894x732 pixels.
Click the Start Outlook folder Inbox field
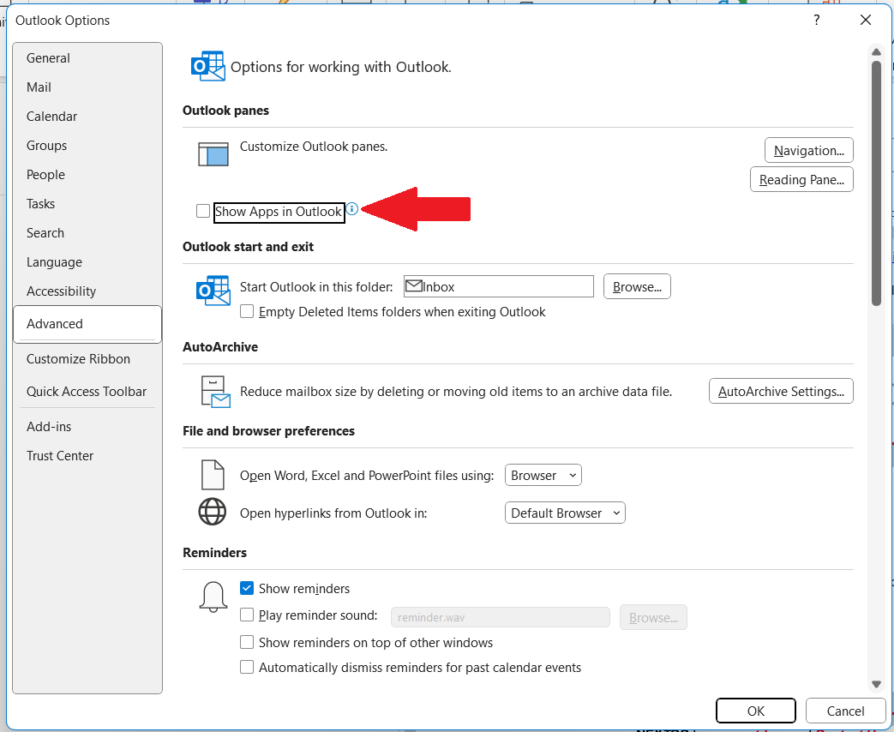pos(499,286)
